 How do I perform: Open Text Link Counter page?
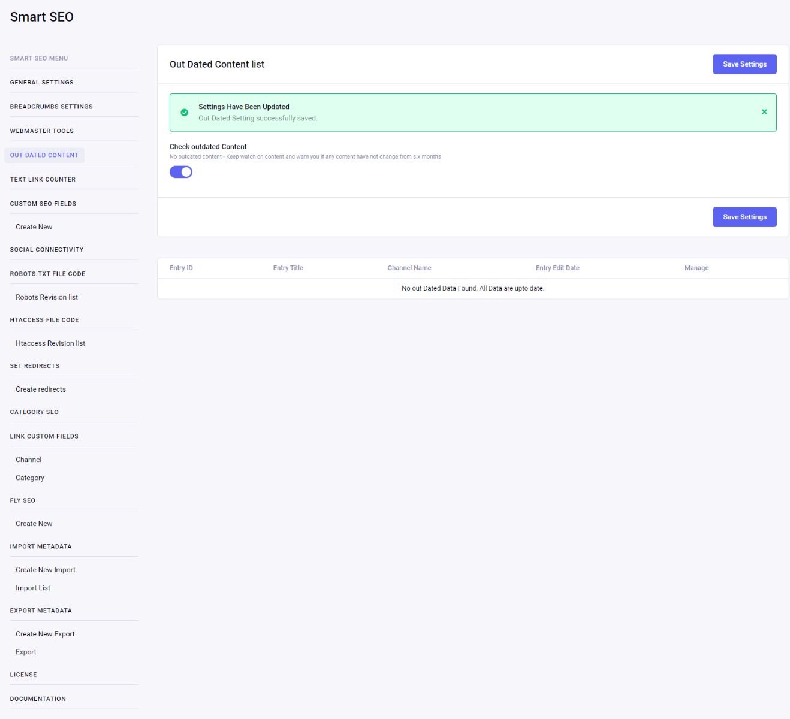(43, 179)
